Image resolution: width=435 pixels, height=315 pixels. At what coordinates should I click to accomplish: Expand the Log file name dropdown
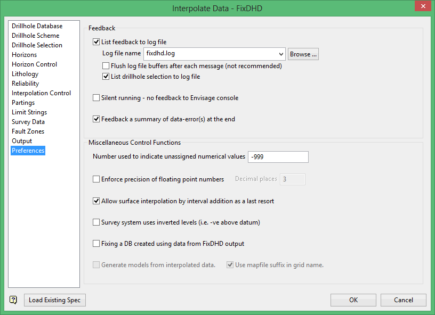point(281,54)
